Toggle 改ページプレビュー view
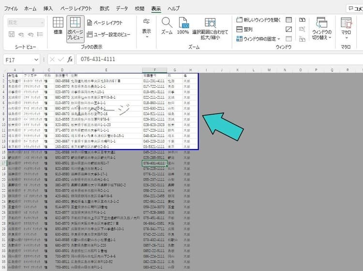 75,29
